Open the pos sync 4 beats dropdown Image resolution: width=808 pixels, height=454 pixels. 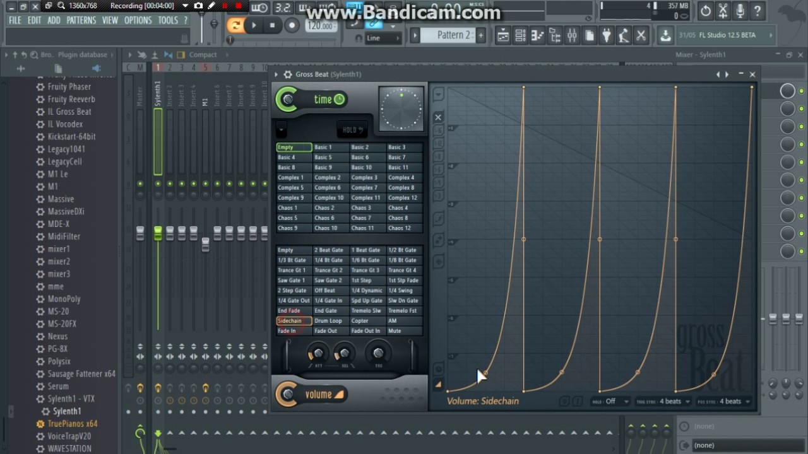[723, 401]
